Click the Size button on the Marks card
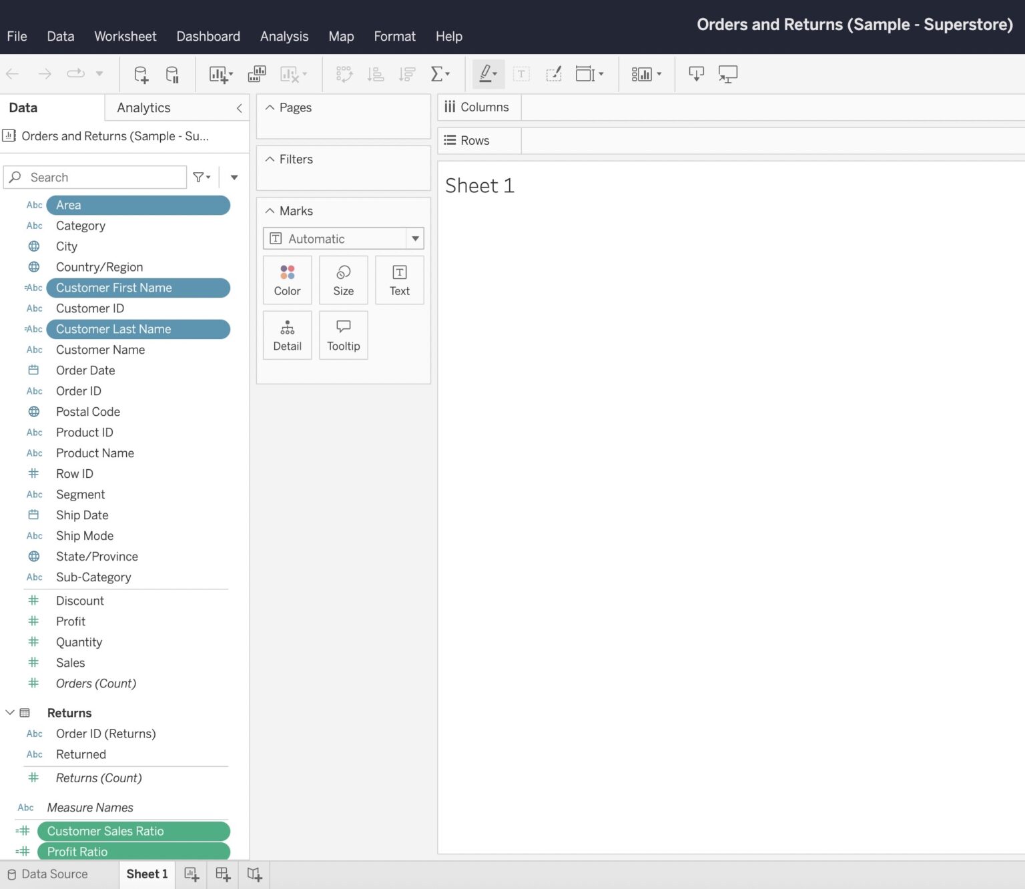Screen dimensions: 1025x889 click(343, 280)
